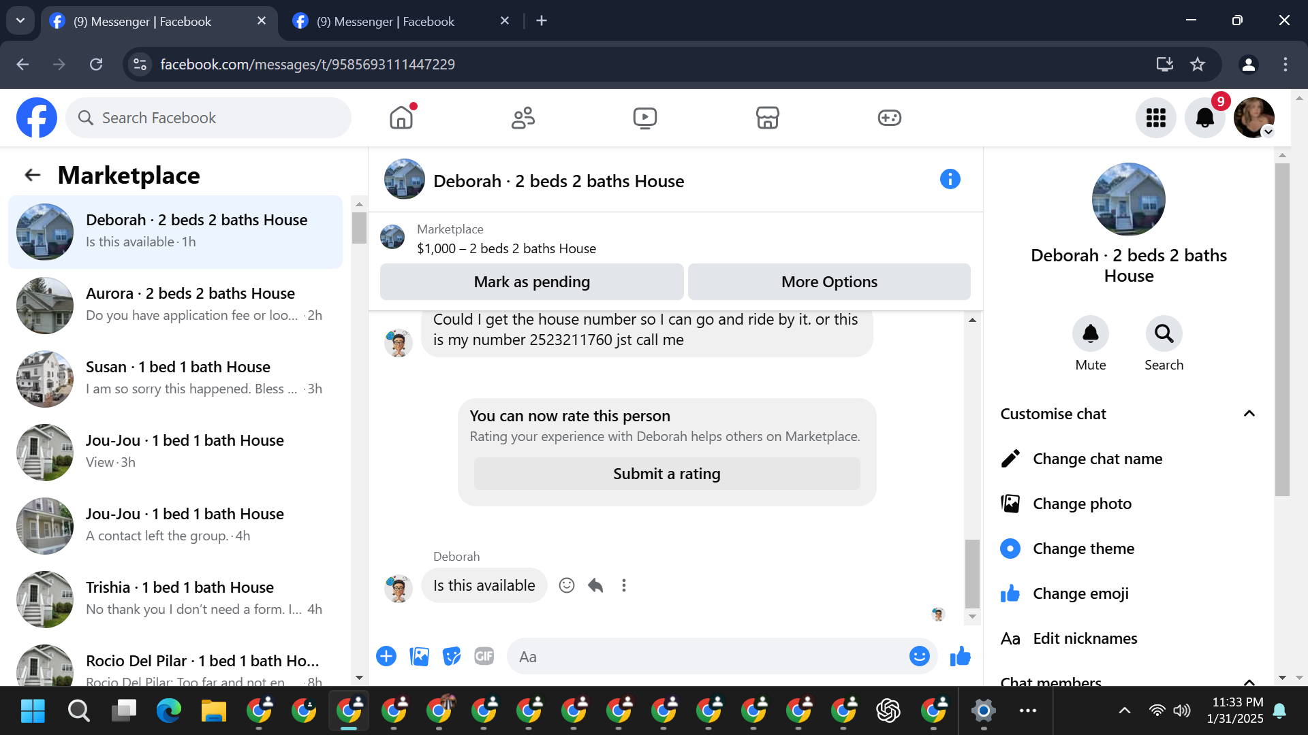Open Microsoft Edge from the taskbar
The image size is (1308, 735).
tap(169, 711)
